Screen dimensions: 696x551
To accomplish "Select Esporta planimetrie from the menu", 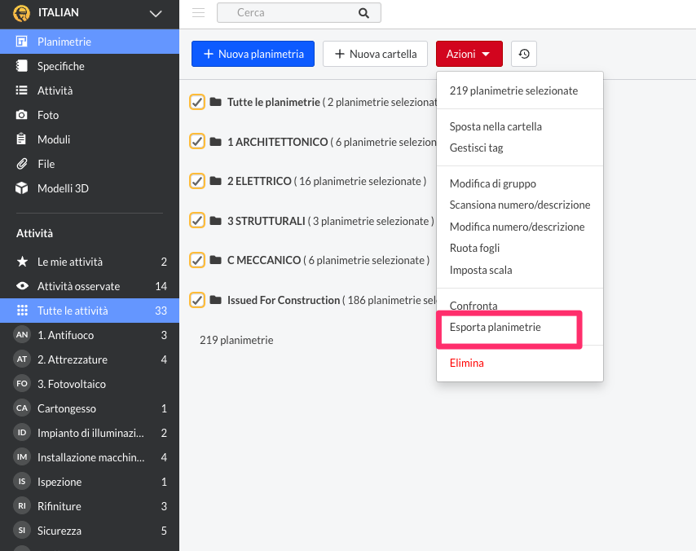I will (495, 328).
